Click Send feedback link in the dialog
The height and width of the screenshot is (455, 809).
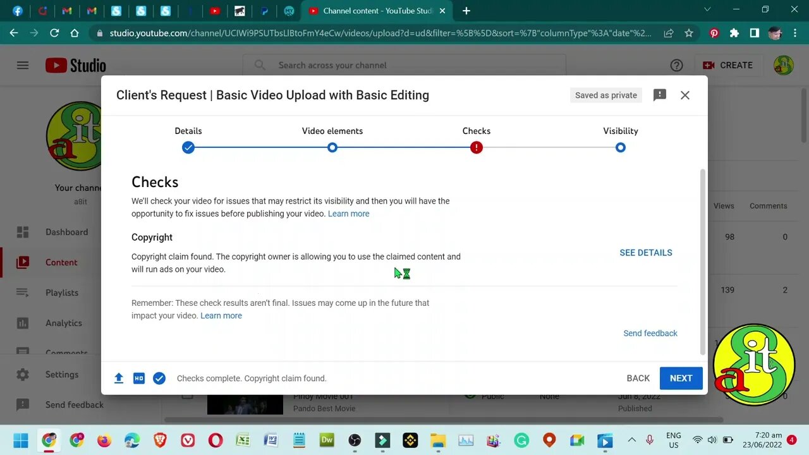click(650, 333)
